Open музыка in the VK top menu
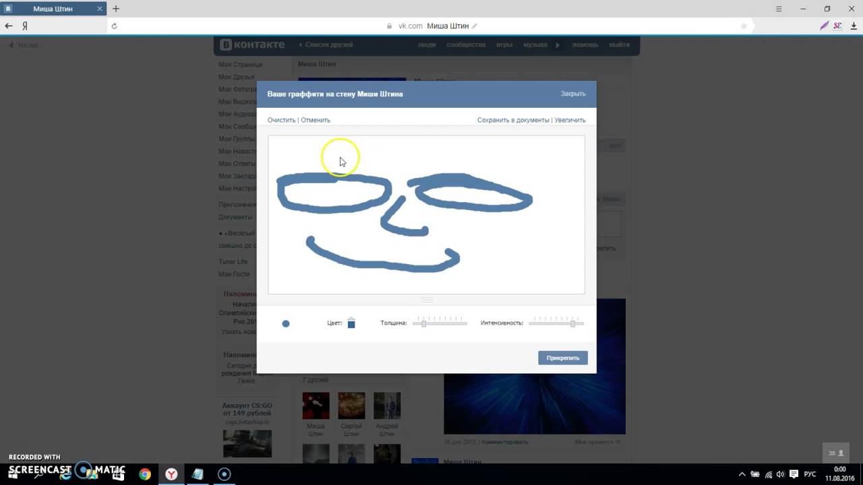Image resolution: width=863 pixels, height=485 pixels. pyautogui.click(x=535, y=44)
